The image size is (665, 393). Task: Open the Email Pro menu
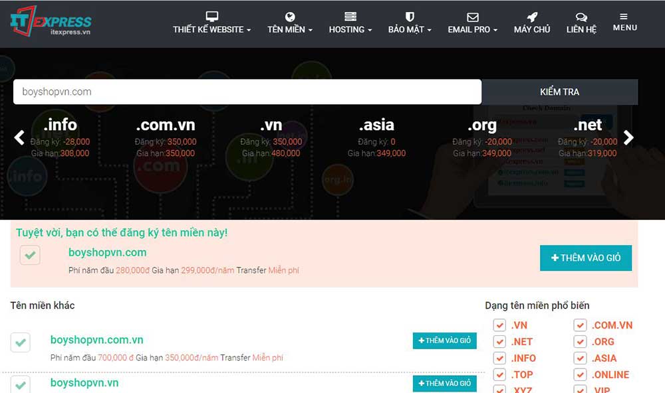(472, 30)
